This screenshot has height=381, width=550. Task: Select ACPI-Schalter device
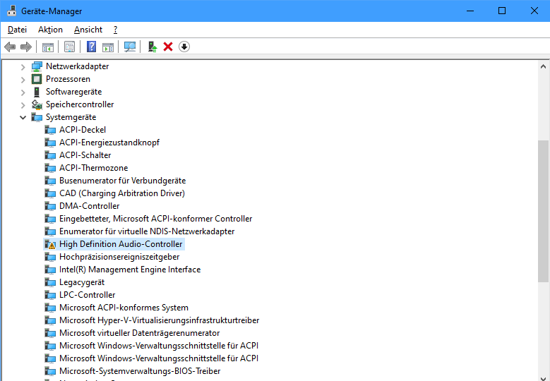point(85,155)
